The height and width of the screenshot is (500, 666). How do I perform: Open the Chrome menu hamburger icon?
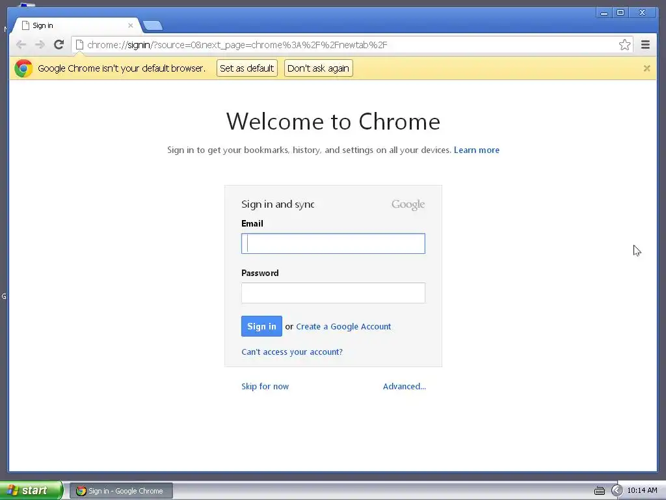pos(645,45)
